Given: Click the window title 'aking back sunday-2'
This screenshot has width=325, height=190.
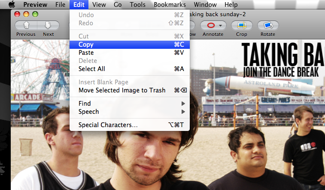Looking at the screenshot, I should coord(218,14).
